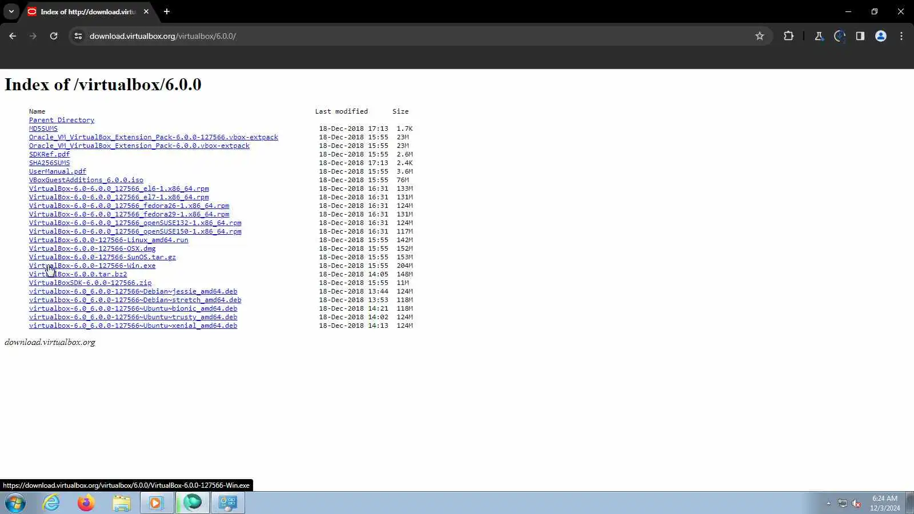Click the download progress circle icon in toolbar
The width and height of the screenshot is (914, 514).
click(840, 36)
